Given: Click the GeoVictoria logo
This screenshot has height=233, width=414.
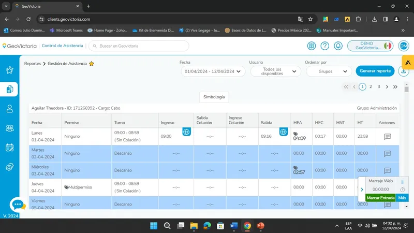Looking at the screenshot, I should pos(19,46).
